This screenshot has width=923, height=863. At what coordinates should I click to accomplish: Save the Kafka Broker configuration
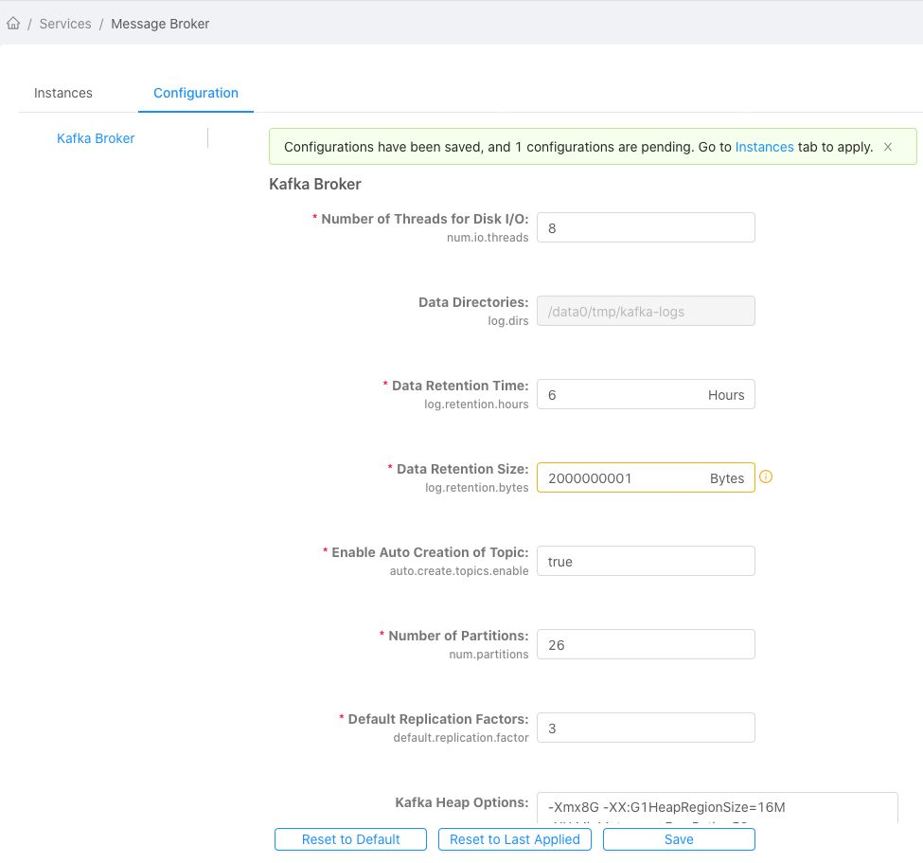(679, 839)
